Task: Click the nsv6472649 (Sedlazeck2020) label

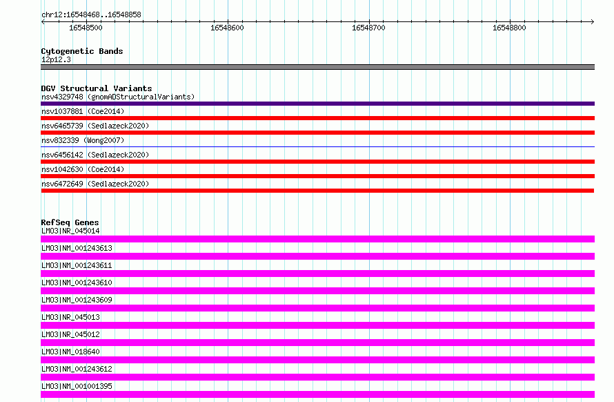Action: pyautogui.click(x=95, y=184)
